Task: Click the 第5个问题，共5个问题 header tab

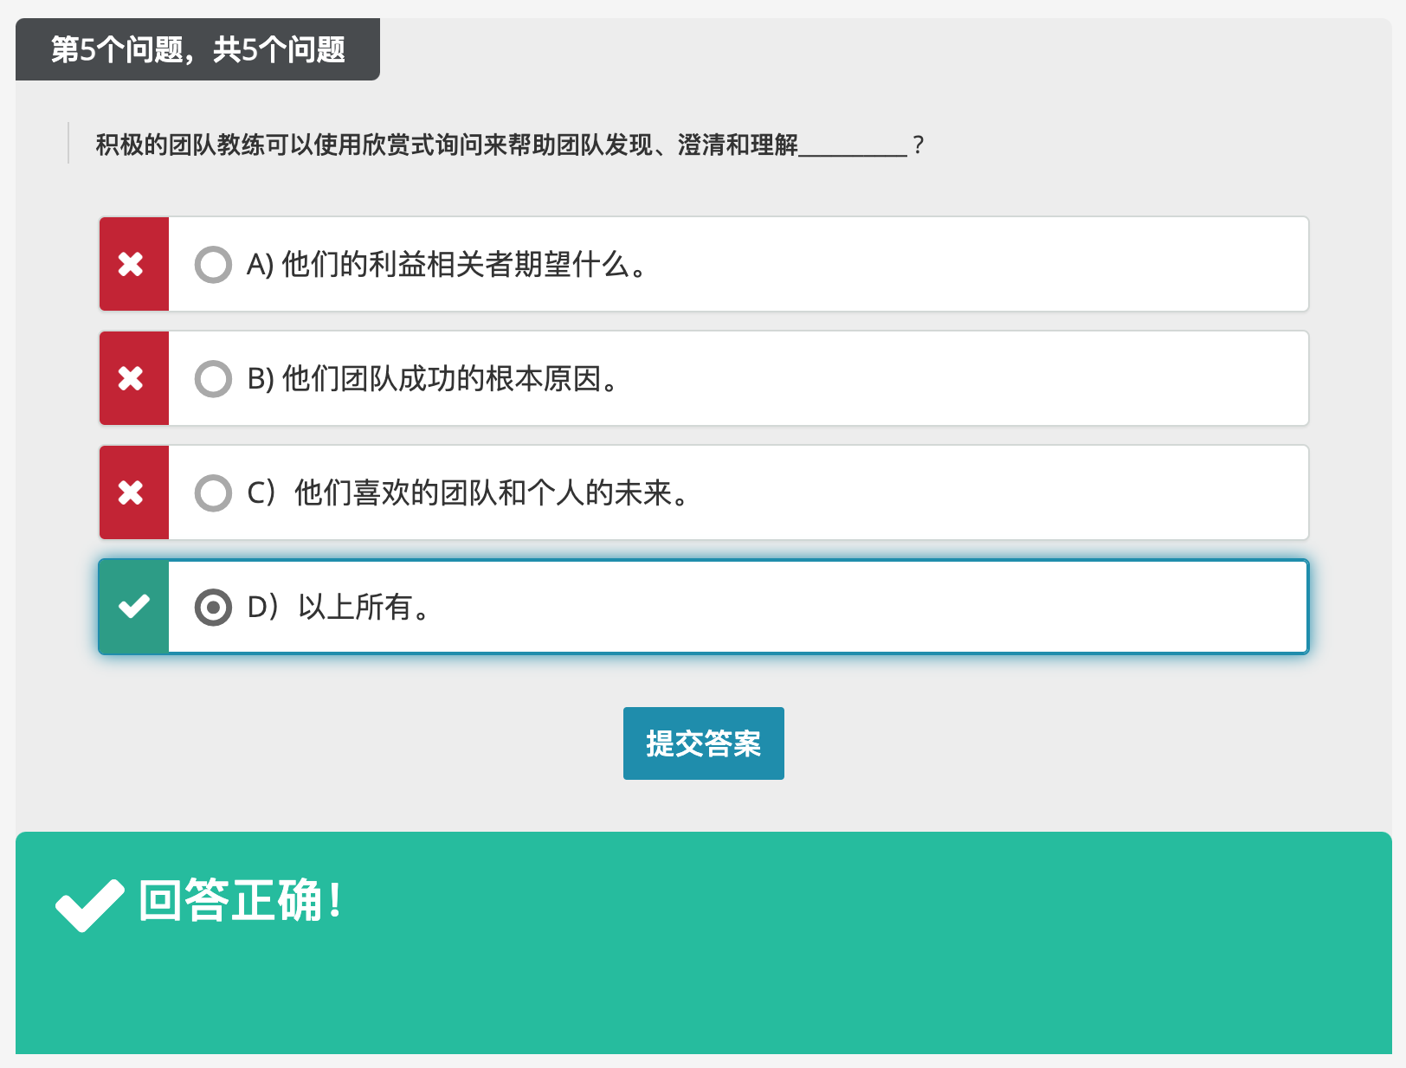Action: (x=197, y=49)
